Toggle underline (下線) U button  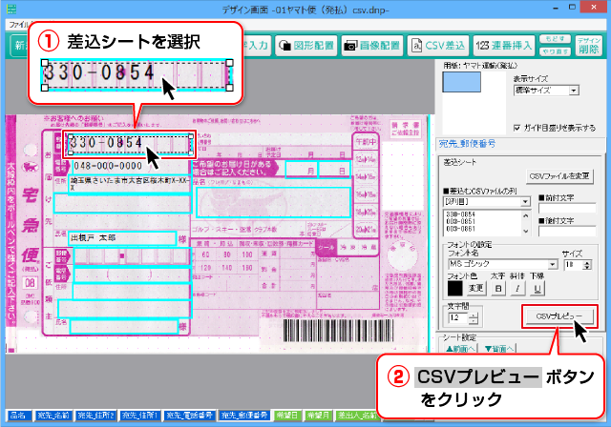[x=537, y=288]
